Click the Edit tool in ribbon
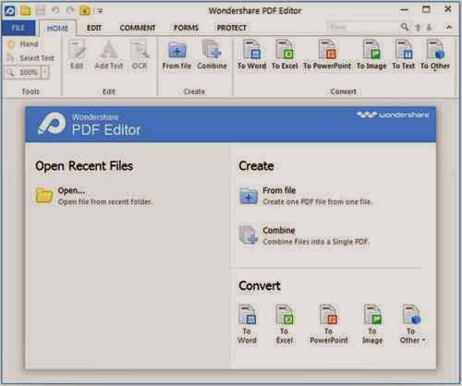Viewport: 462px width, 386px height. [77, 54]
